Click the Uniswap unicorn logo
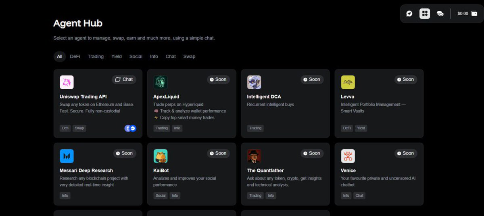 (x=67, y=82)
